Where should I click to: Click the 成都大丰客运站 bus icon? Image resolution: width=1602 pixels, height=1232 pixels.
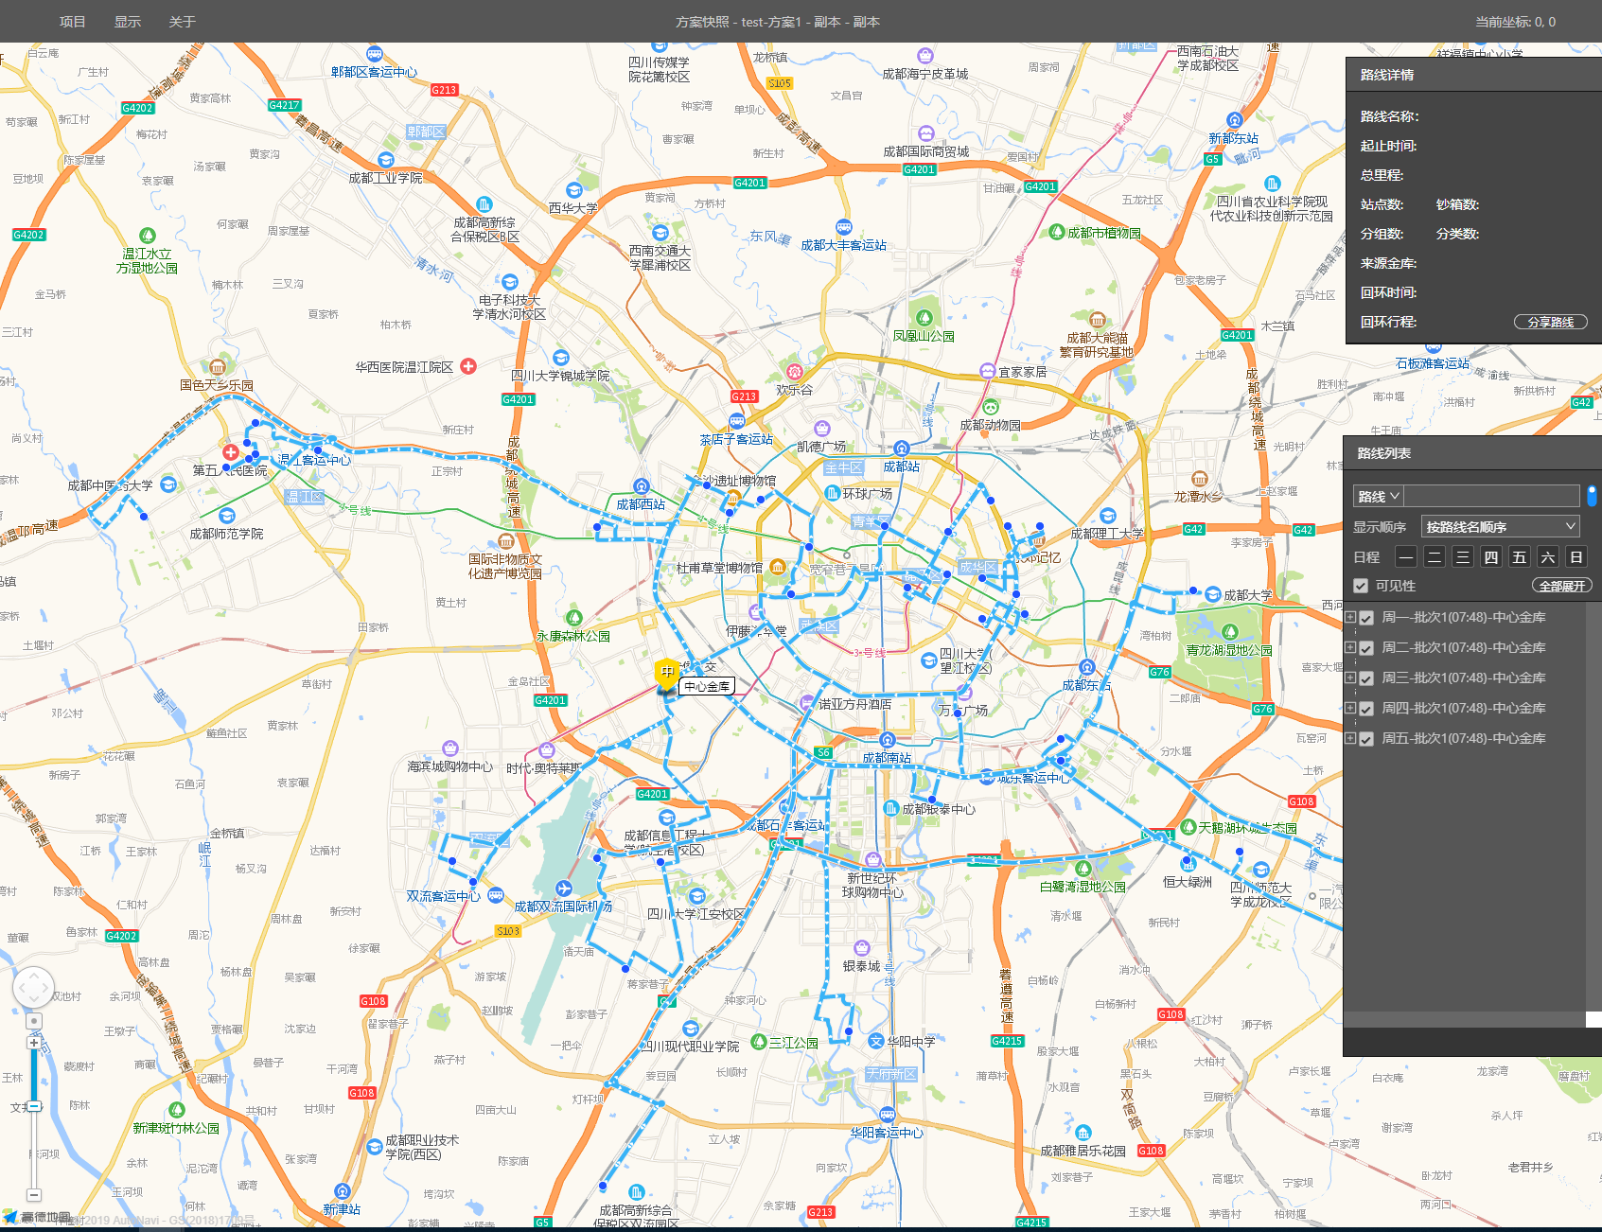point(843,227)
